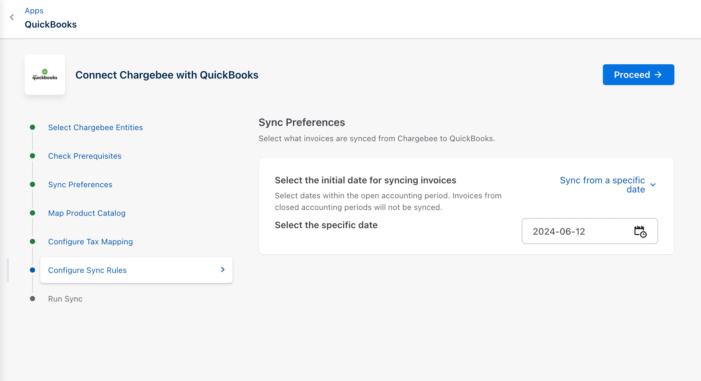Image resolution: width=701 pixels, height=381 pixels.
Task: Open the Configure Tax Mapping step
Action: (90, 242)
